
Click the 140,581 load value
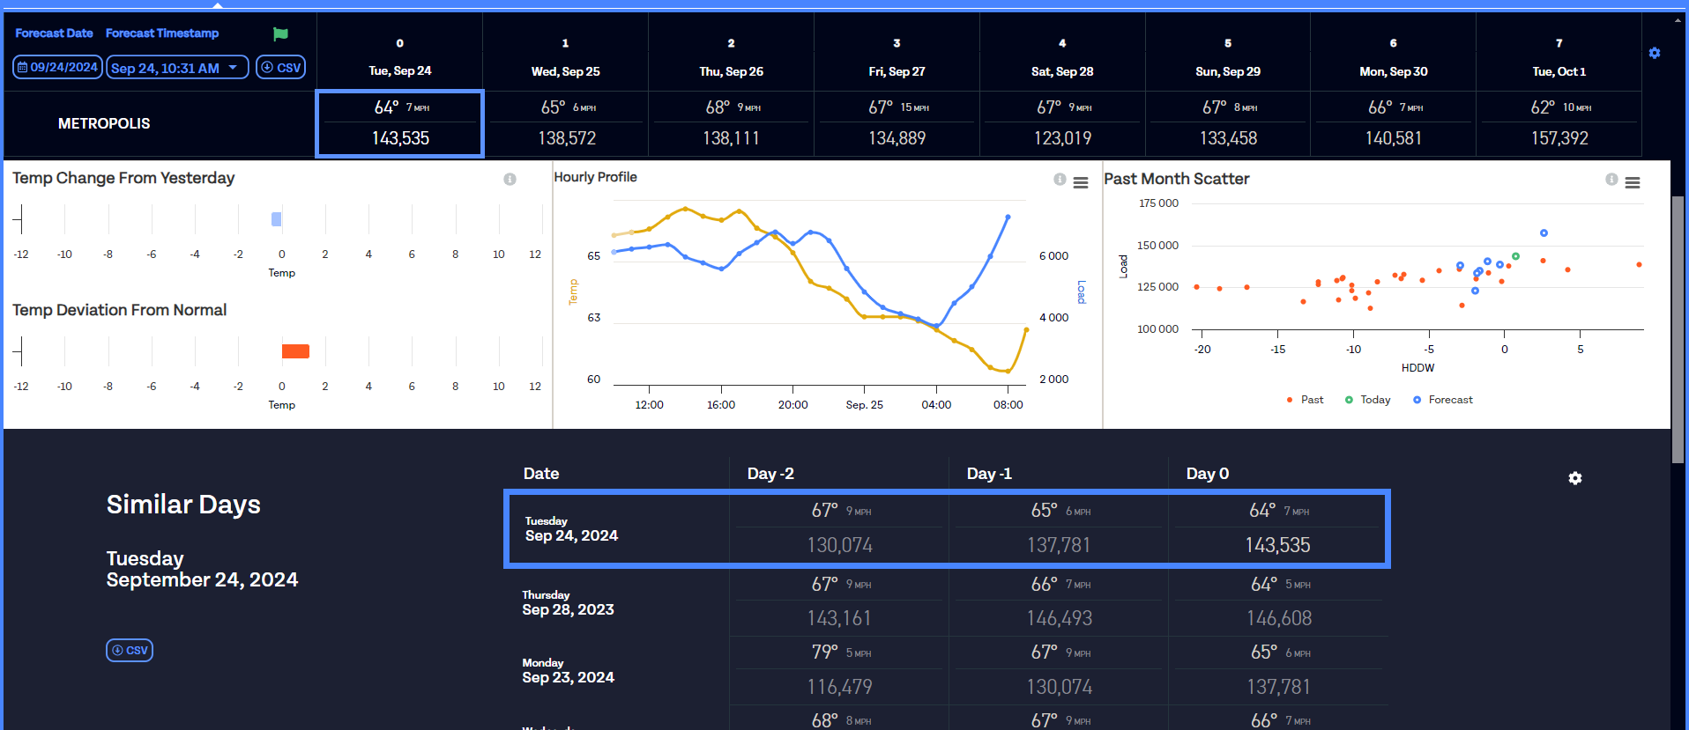click(x=1394, y=138)
